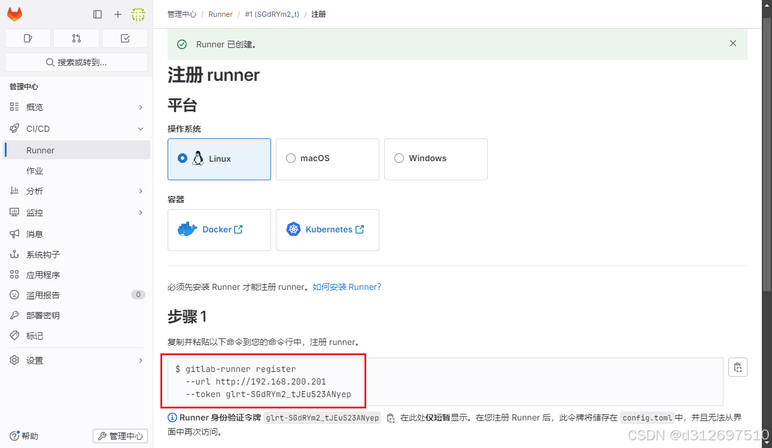Click the Settings gear icon
The width and height of the screenshot is (772, 448).
click(x=14, y=361)
